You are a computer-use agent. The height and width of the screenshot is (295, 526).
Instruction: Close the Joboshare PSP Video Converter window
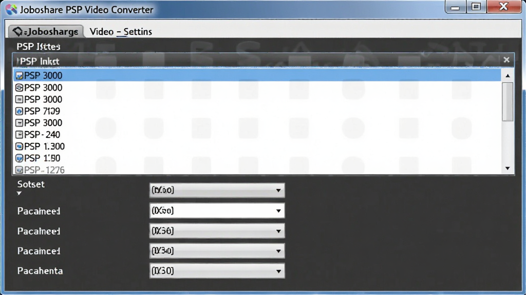point(504,7)
